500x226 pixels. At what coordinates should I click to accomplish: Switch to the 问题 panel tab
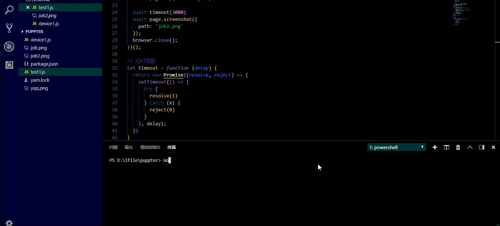[113, 147]
